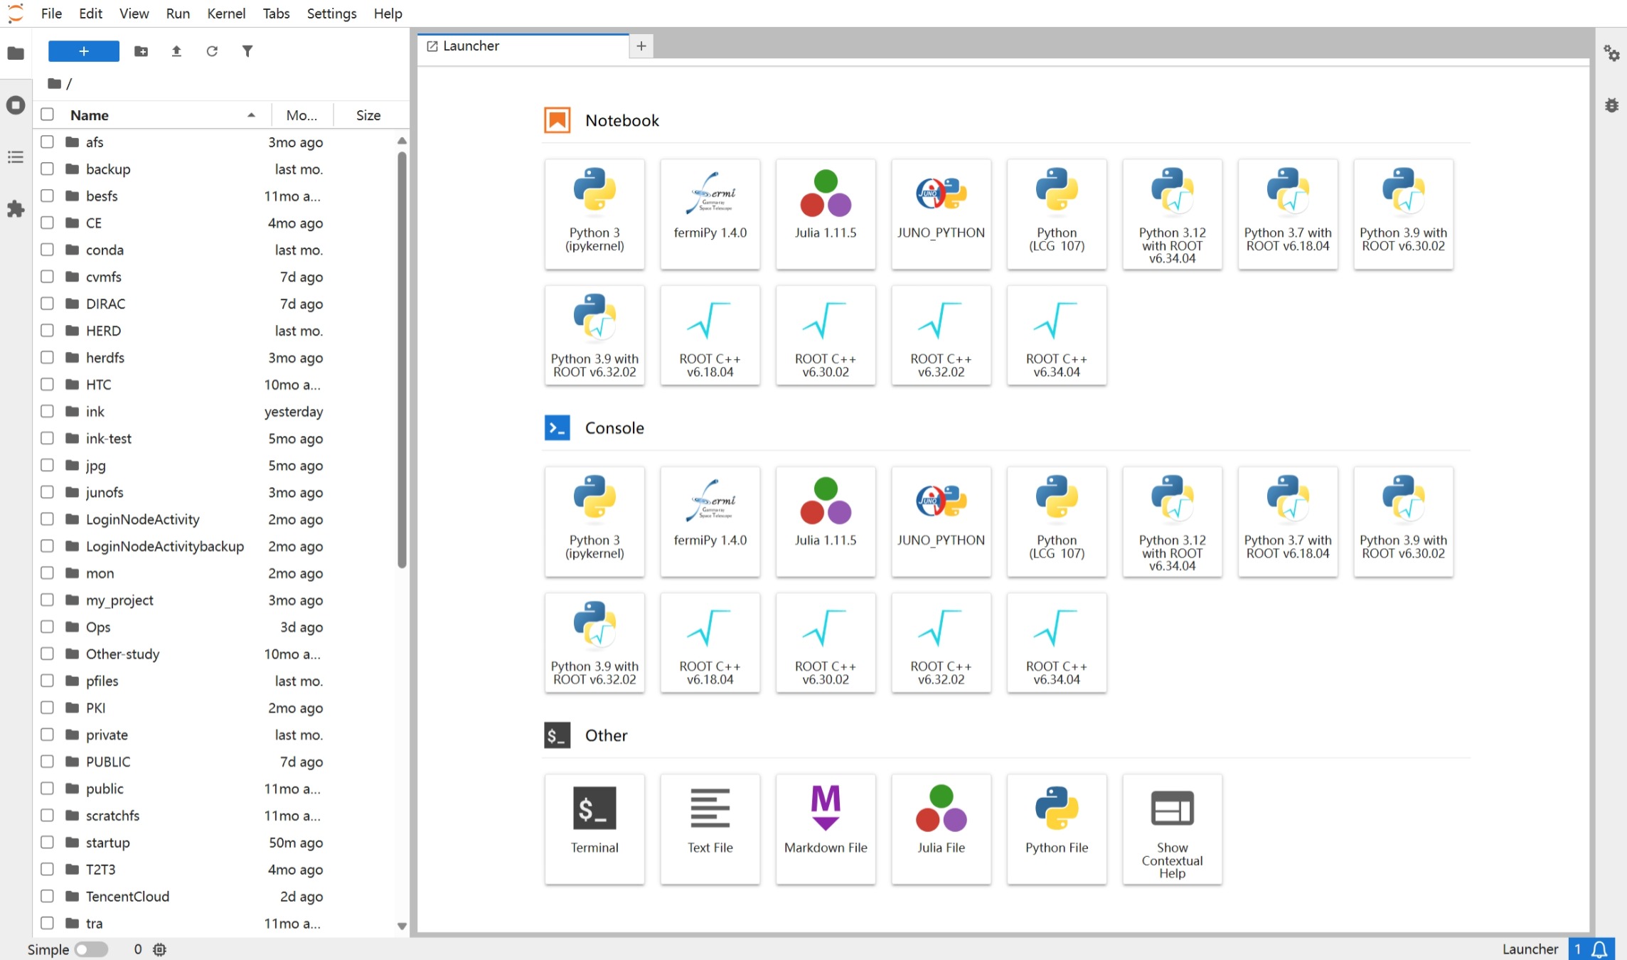
Task: Open the File Browser sidebar tab
Action: (x=16, y=53)
